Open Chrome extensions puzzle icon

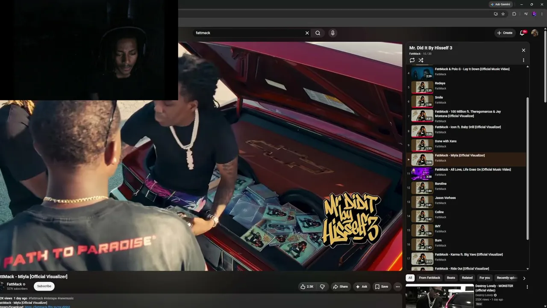pos(514,14)
